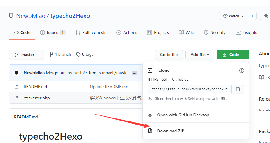The height and width of the screenshot is (143, 270).
Task: Expand the commit message ellipsis
Action: click(134, 73)
